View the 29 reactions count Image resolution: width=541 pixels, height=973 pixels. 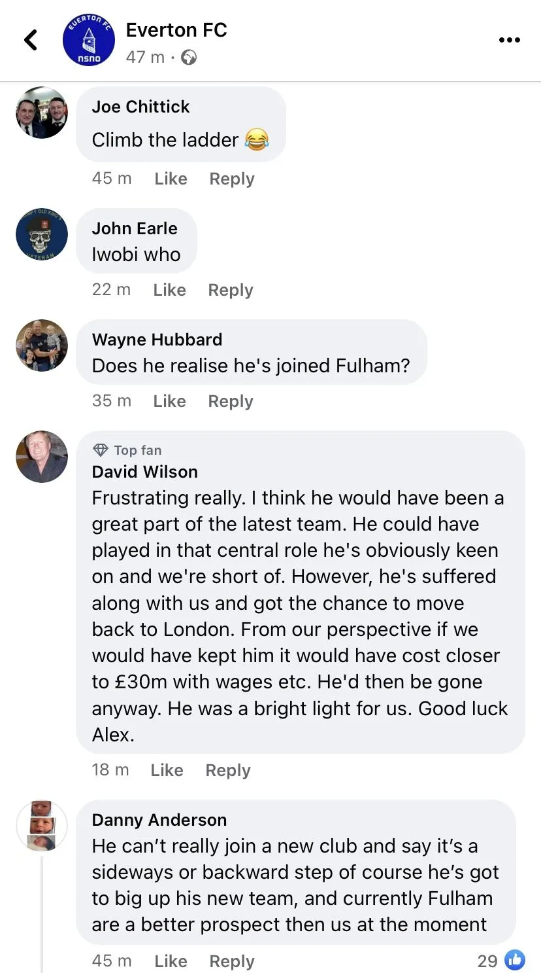click(487, 961)
